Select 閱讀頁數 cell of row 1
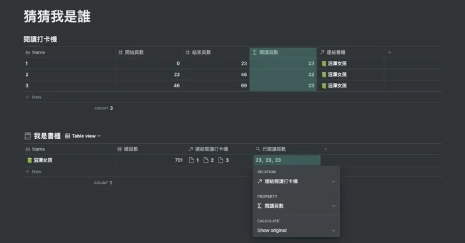The image size is (465, 243). pyautogui.click(x=283, y=63)
